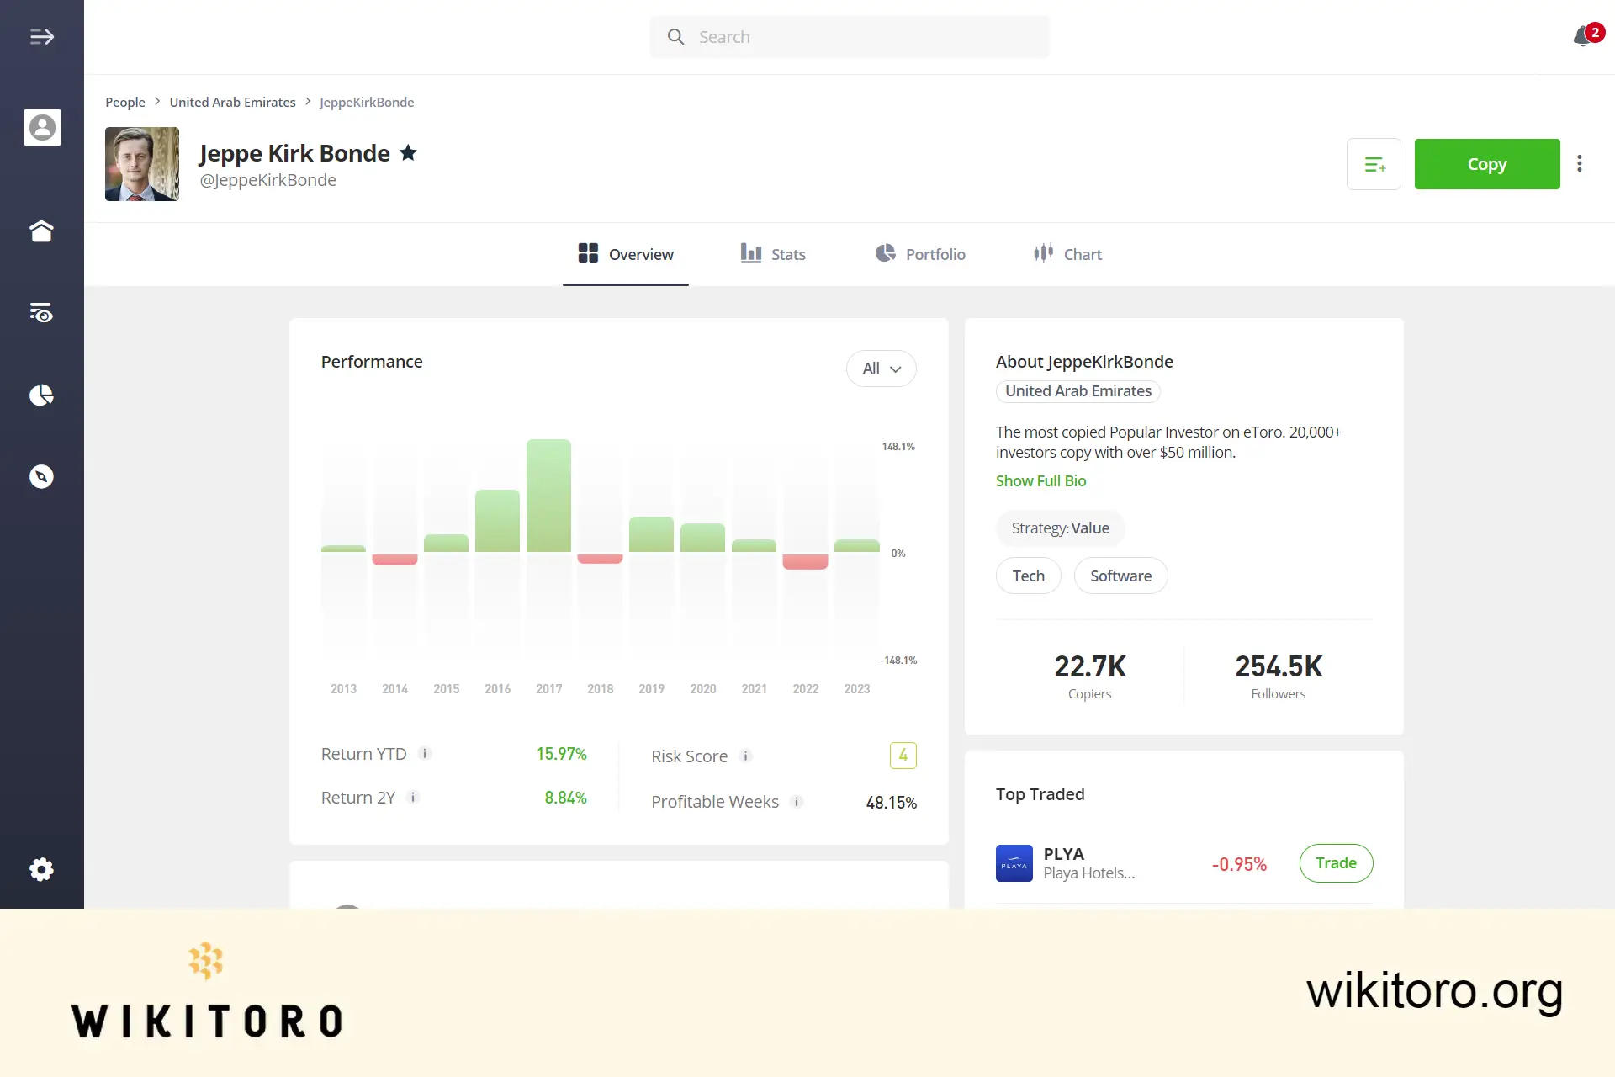
Task: Click the green Copy button
Action: pos(1486,163)
